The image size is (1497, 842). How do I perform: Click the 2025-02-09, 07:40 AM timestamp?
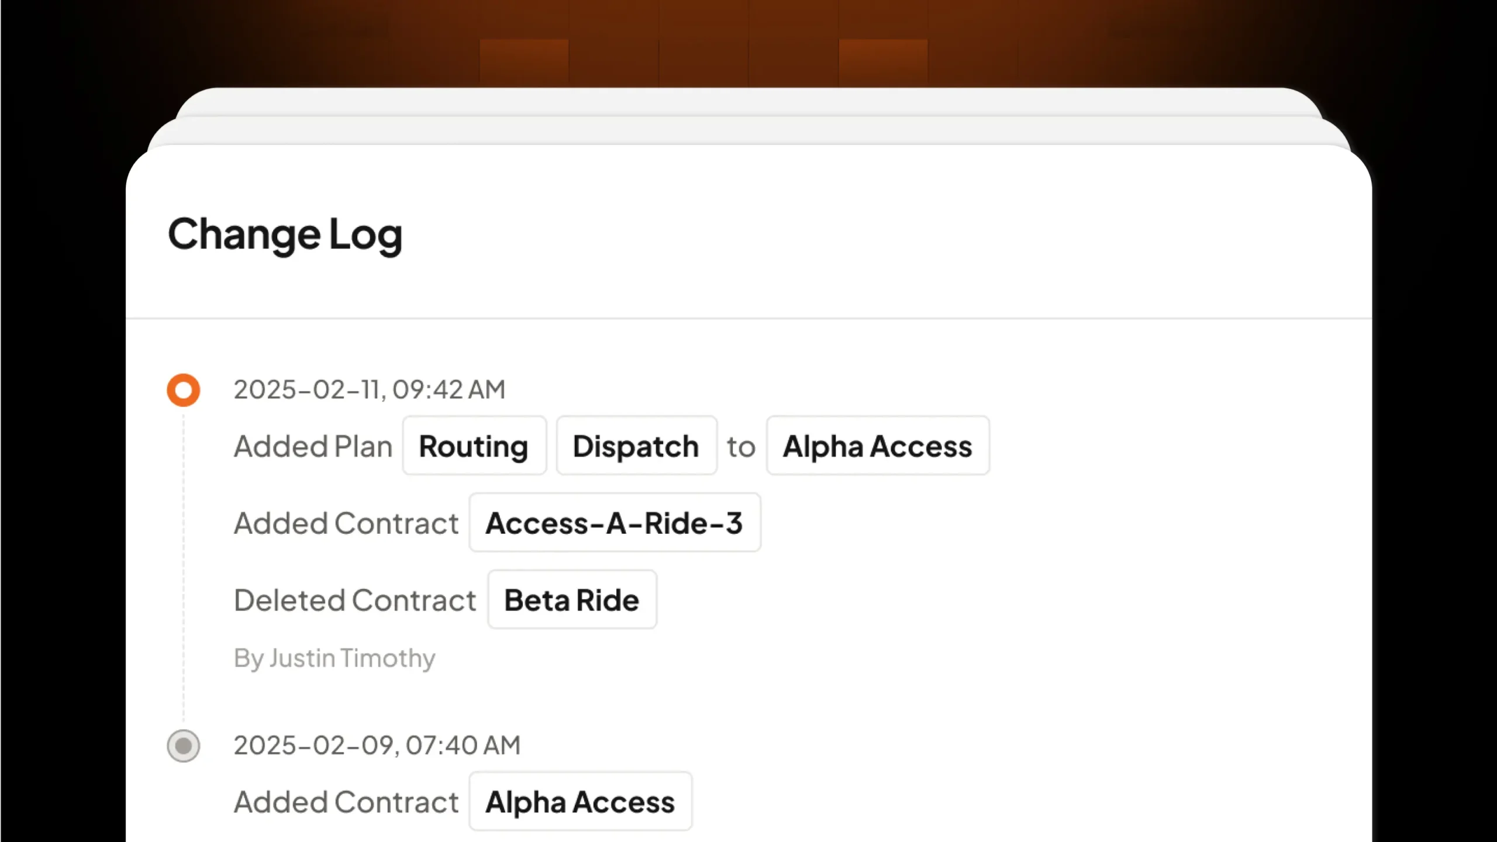[377, 745]
